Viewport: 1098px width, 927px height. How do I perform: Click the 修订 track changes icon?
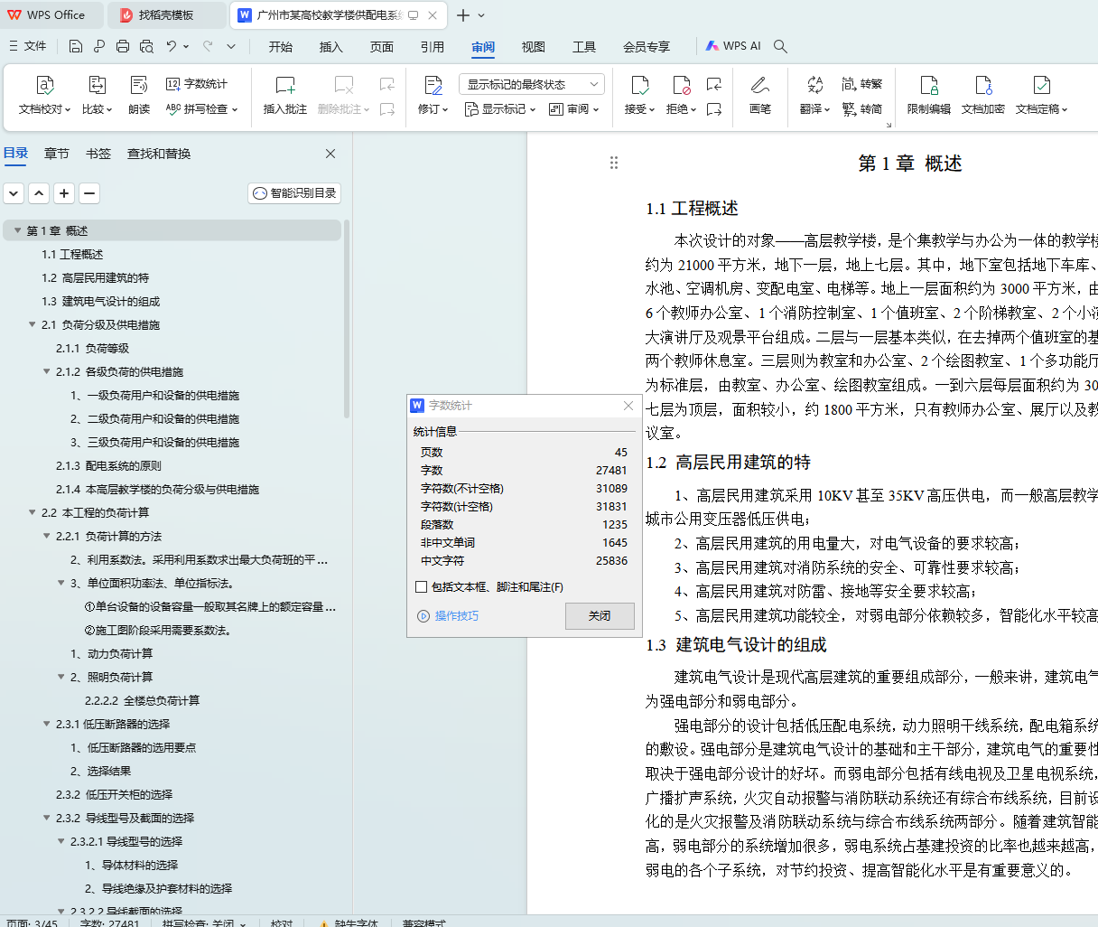tap(433, 85)
